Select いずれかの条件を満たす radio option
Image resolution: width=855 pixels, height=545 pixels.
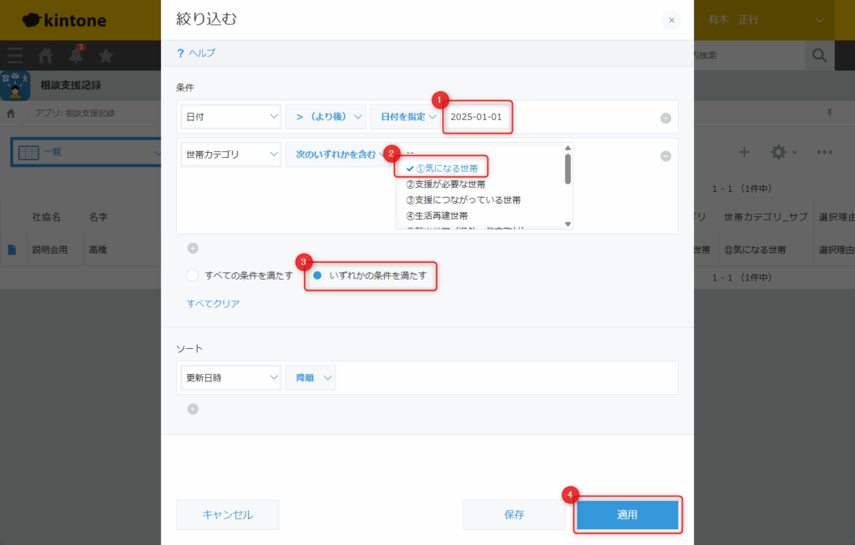pyautogui.click(x=317, y=275)
